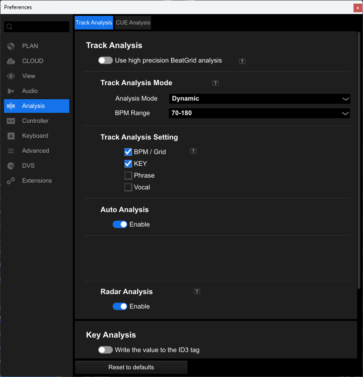Click the Keyboard letter A icon

[11, 136]
